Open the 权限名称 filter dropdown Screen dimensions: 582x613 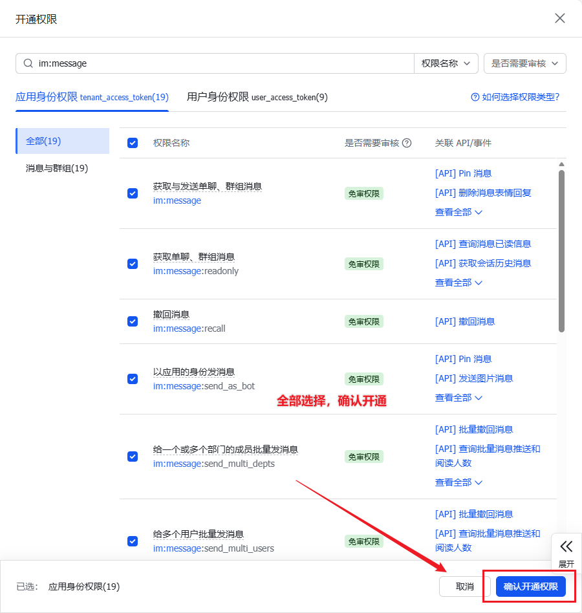pyautogui.click(x=446, y=63)
